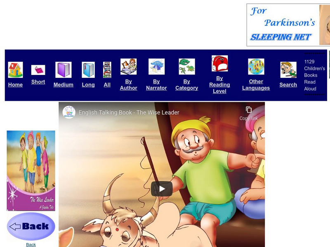Click the purple Medium book icon
This screenshot has width=330, height=247.
click(x=64, y=70)
